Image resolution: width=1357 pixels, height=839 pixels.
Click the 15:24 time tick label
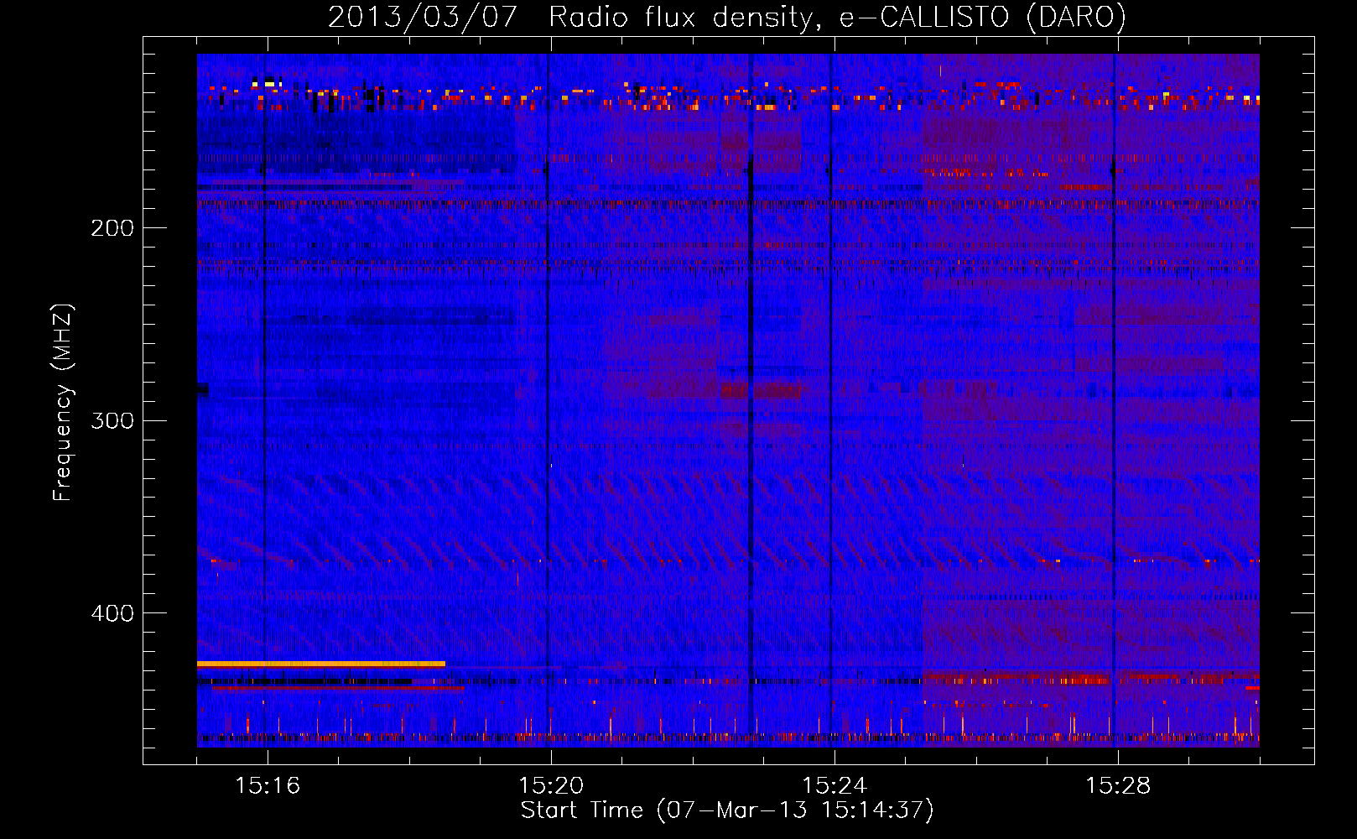(834, 785)
